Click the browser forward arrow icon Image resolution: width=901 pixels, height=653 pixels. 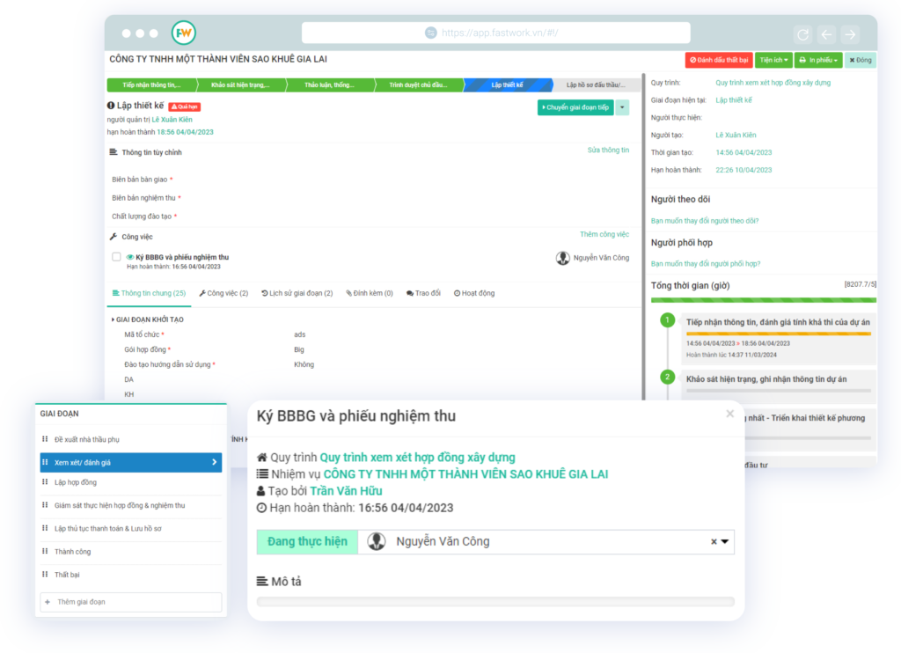coord(850,34)
